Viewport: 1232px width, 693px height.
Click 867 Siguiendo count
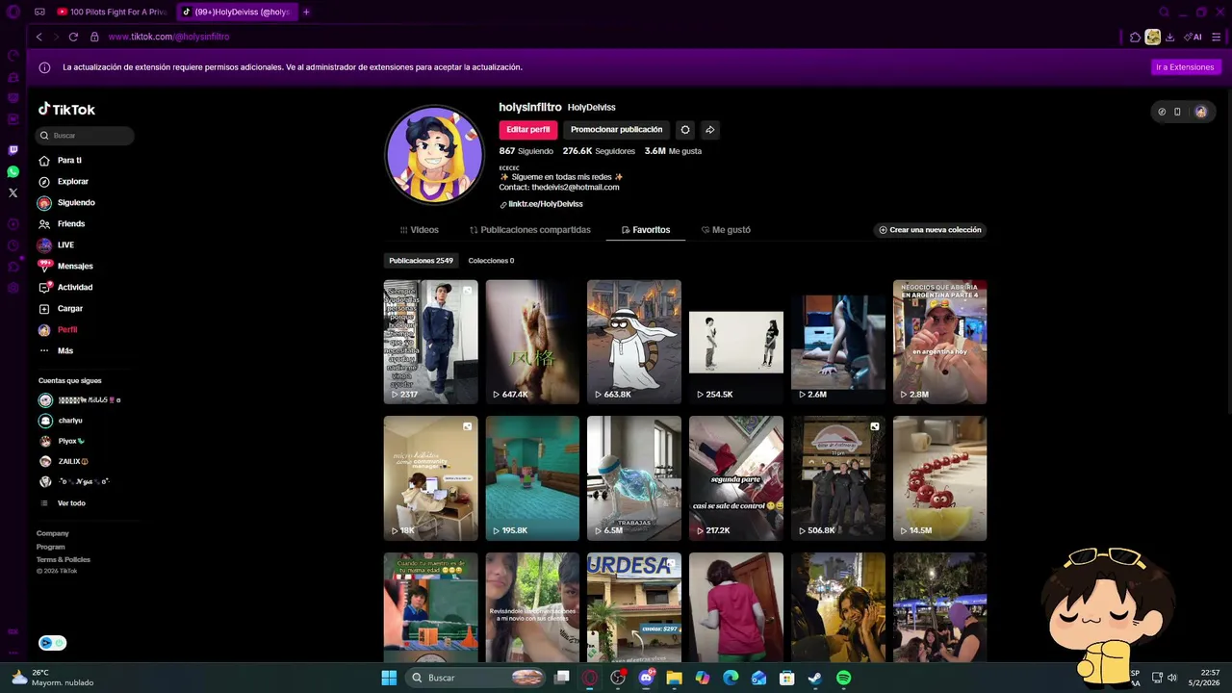click(526, 151)
